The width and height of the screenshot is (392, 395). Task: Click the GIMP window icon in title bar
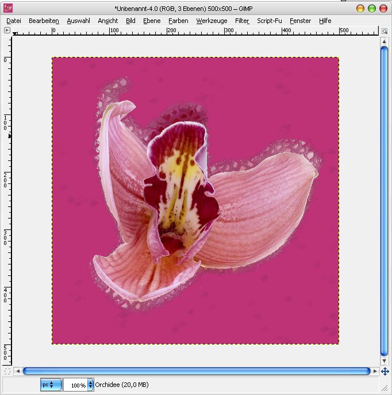(x=8, y=8)
